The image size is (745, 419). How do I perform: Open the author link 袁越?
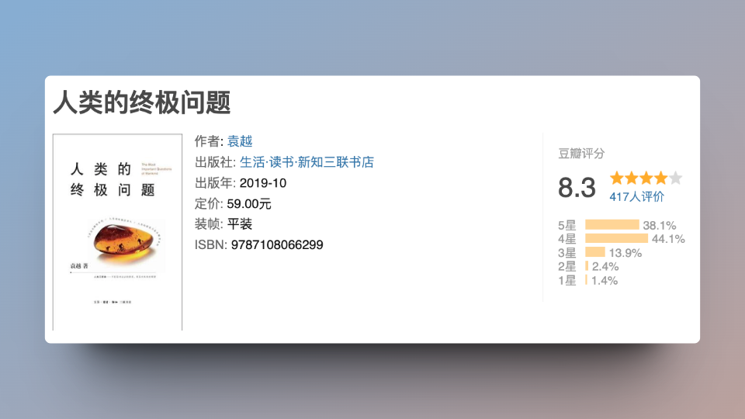[x=240, y=141]
